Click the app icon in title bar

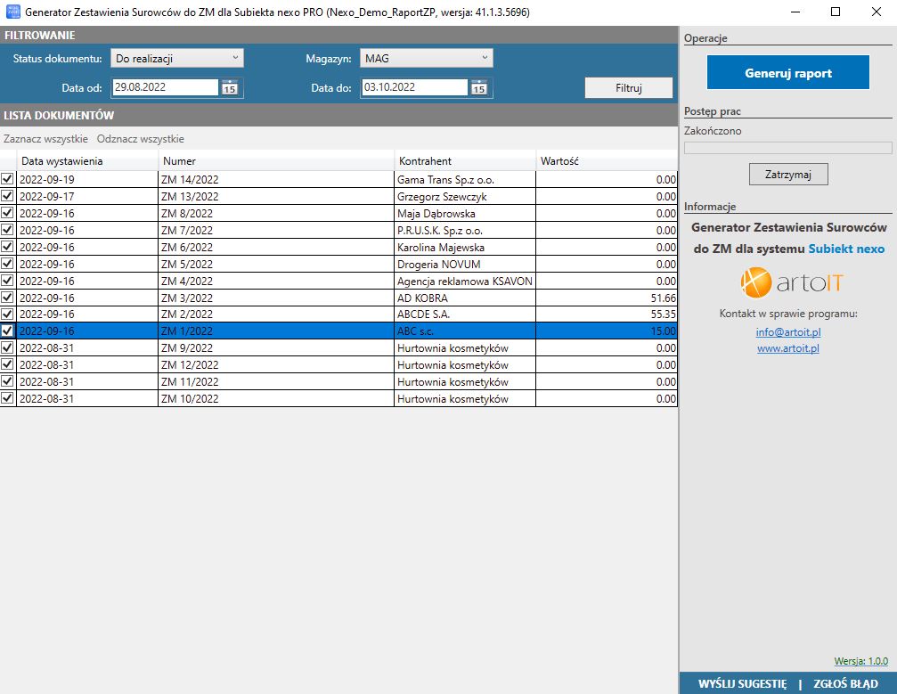12,12
